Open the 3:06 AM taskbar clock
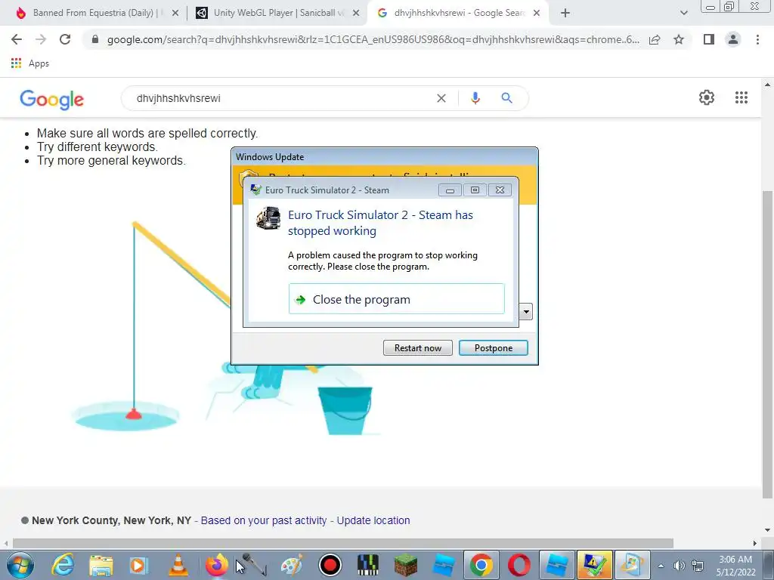 (x=735, y=566)
